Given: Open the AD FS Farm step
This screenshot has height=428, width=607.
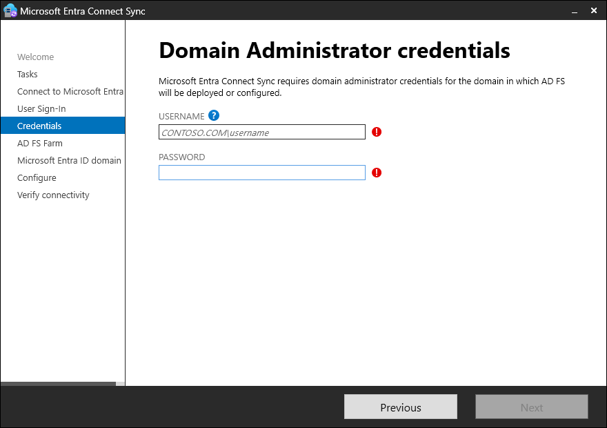Looking at the screenshot, I should (x=40, y=144).
